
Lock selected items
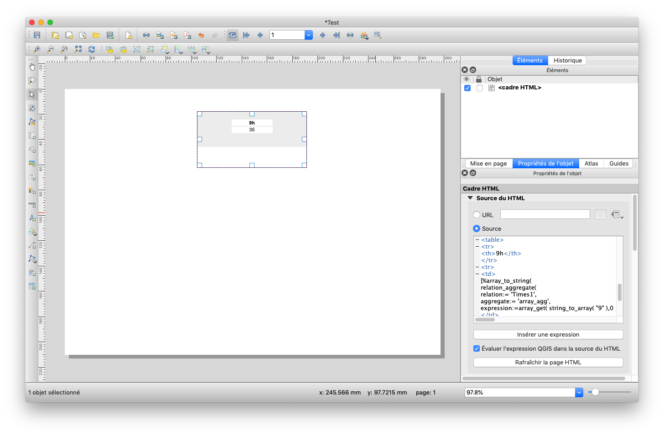pos(109,49)
